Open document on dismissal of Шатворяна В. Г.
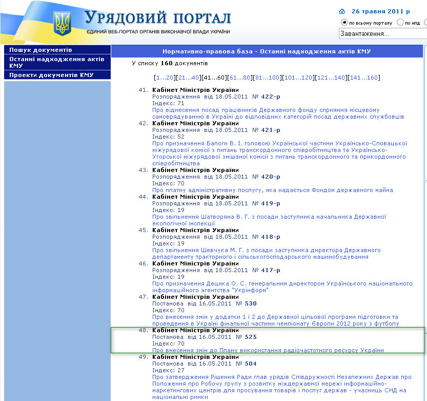 (269, 220)
